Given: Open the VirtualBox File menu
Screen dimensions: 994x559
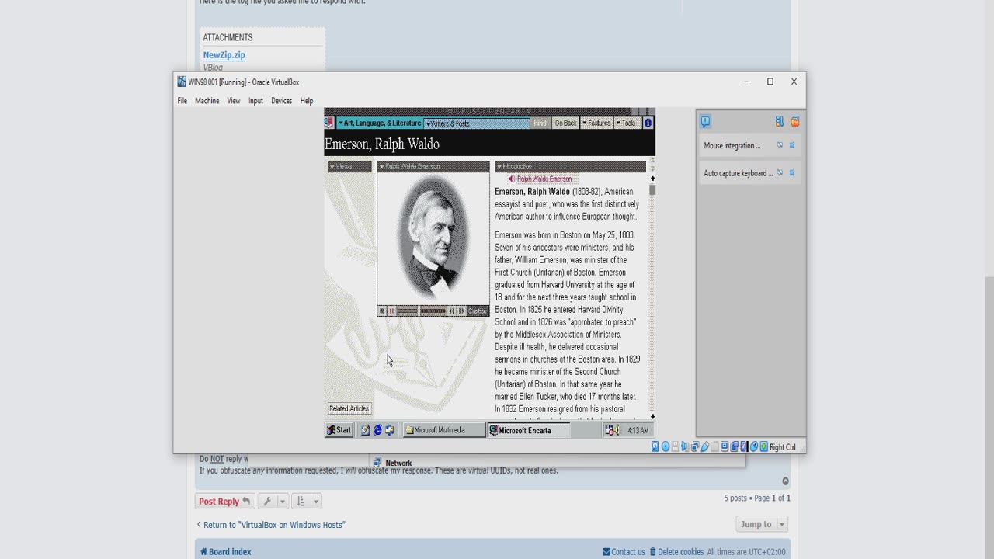Looking at the screenshot, I should pyautogui.click(x=182, y=101).
